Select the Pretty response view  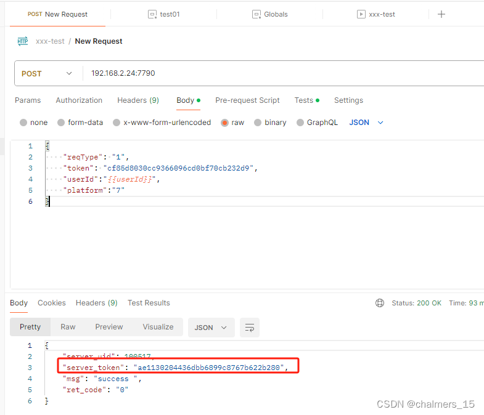click(30, 327)
